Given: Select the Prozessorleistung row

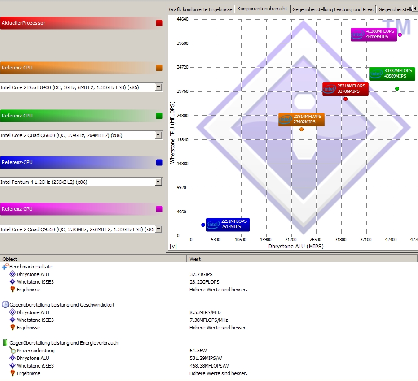Looking at the screenshot, I should point(35,351).
